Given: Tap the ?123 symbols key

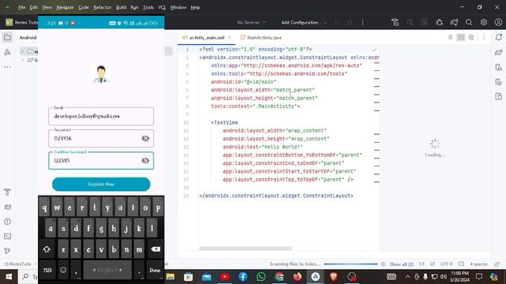Looking at the screenshot, I should [x=47, y=270].
